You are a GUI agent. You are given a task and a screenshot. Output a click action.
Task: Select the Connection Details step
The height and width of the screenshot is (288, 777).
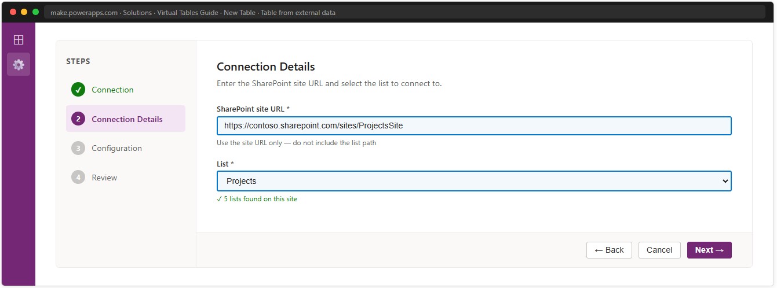126,119
